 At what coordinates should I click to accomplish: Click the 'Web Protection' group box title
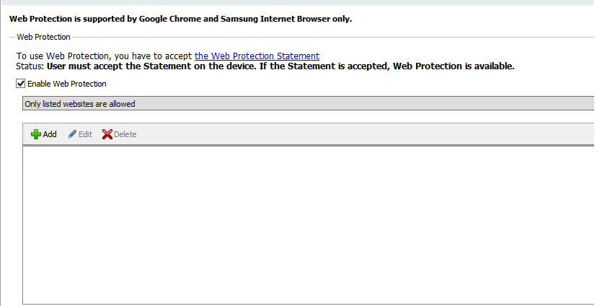(x=43, y=37)
